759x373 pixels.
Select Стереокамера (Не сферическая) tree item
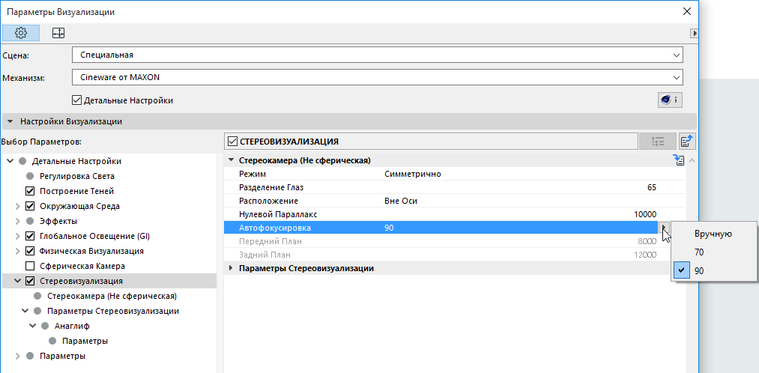[x=112, y=296]
